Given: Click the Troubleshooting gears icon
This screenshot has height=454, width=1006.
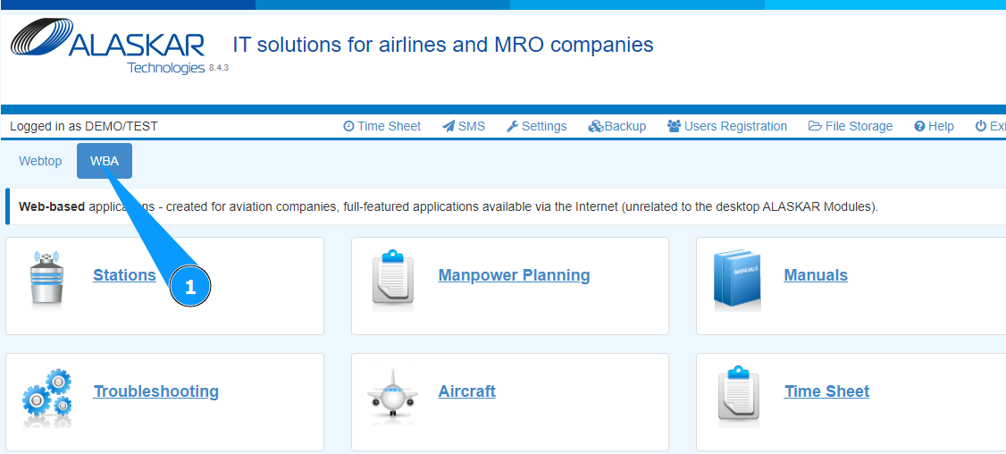Looking at the screenshot, I should pos(46,395).
